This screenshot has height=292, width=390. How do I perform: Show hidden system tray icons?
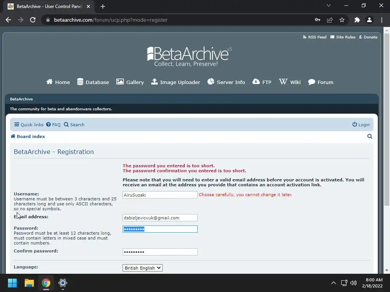point(334,283)
